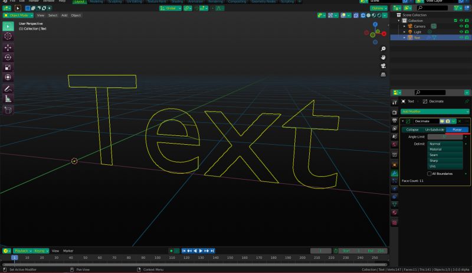The width and height of the screenshot is (472, 273).
Task: Expand the Text item in outliner
Action: (x=404, y=37)
